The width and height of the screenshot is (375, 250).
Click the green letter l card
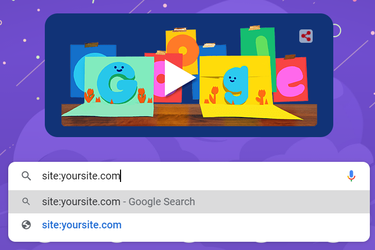point(258,41)
